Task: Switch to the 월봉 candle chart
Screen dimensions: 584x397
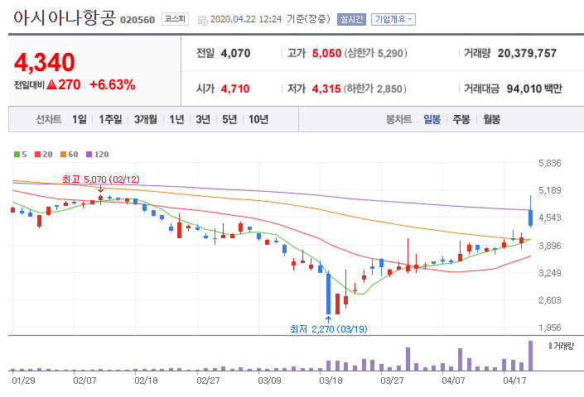Action: (491, 119)
